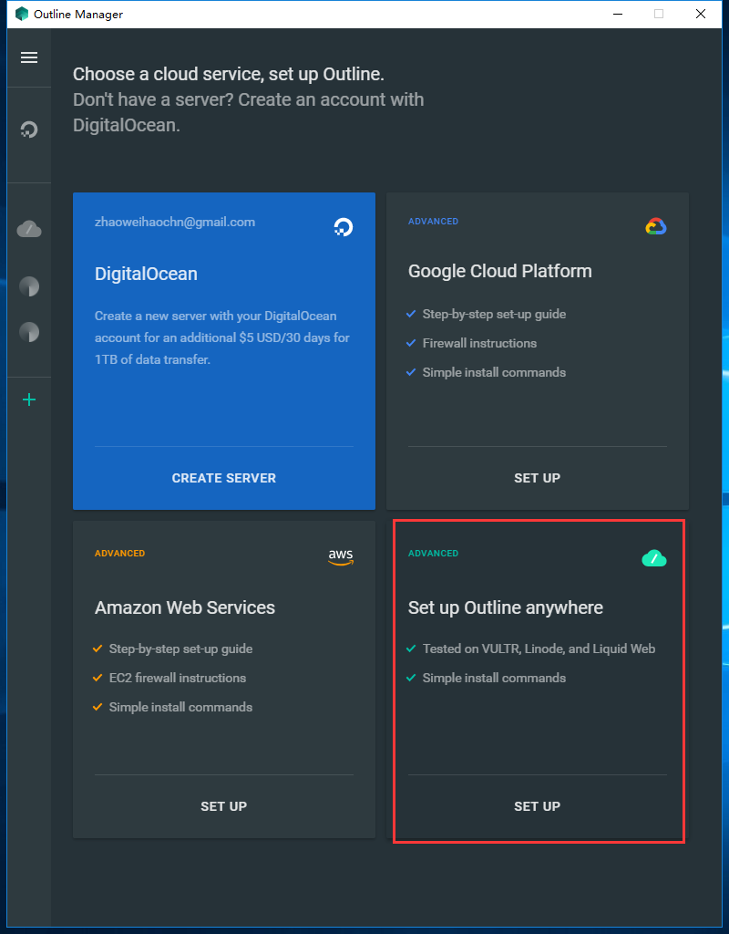The width and height of the screenshot is (729, 934).
Task: Click the zhaoweihaochn@gmail.com account text
Action: [175, 223]
